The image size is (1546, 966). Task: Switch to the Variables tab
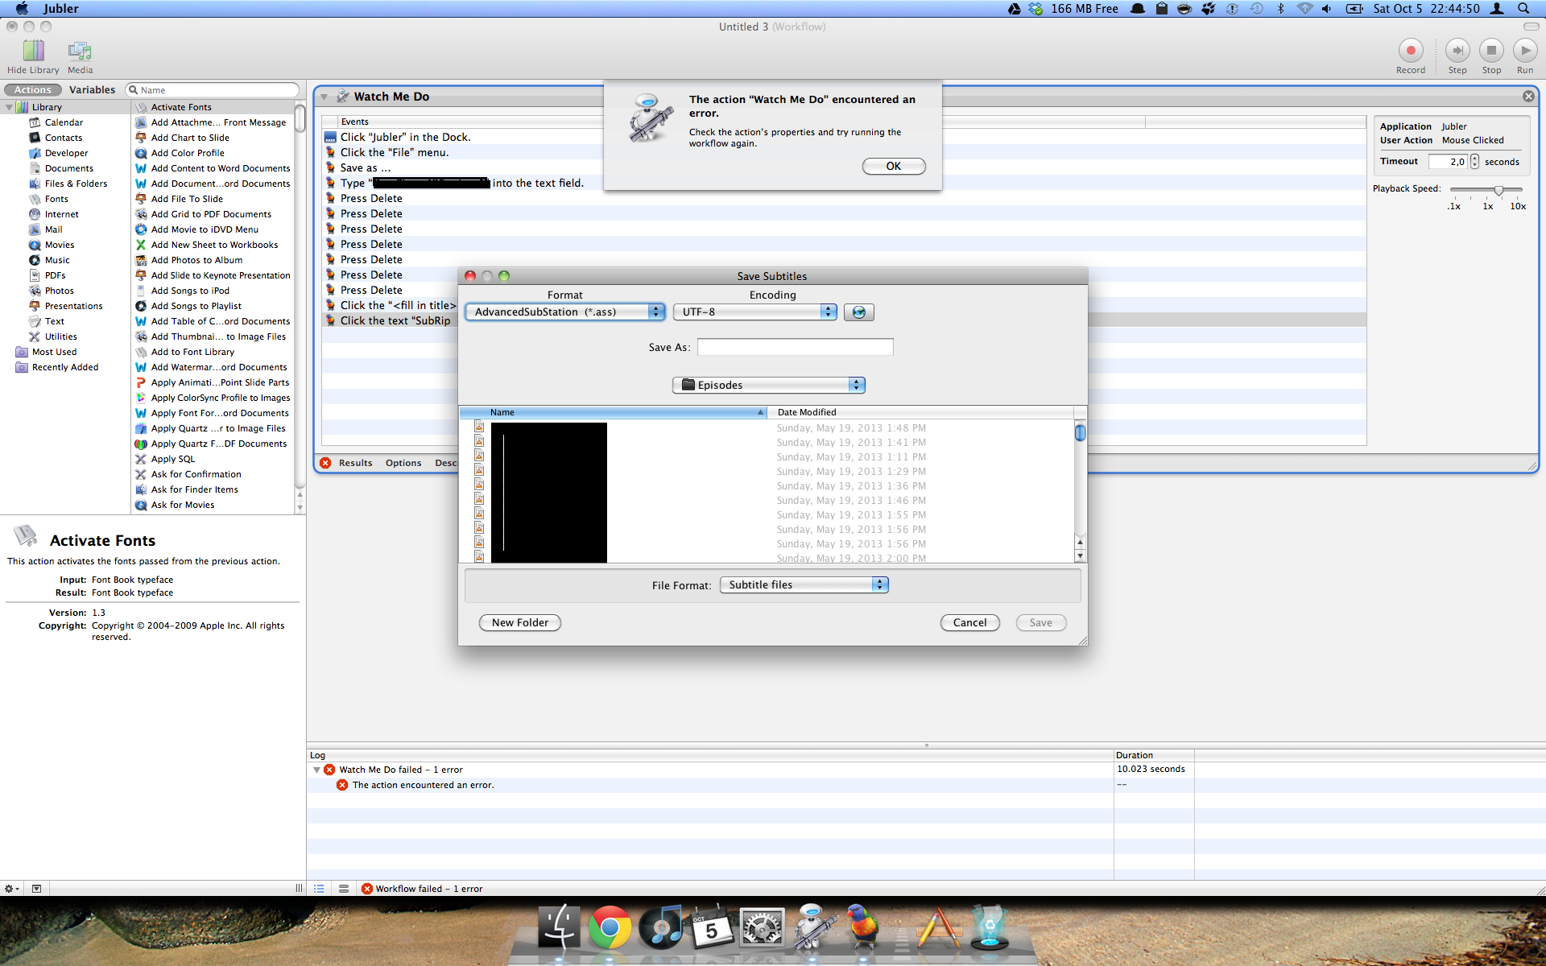point(92,90)
